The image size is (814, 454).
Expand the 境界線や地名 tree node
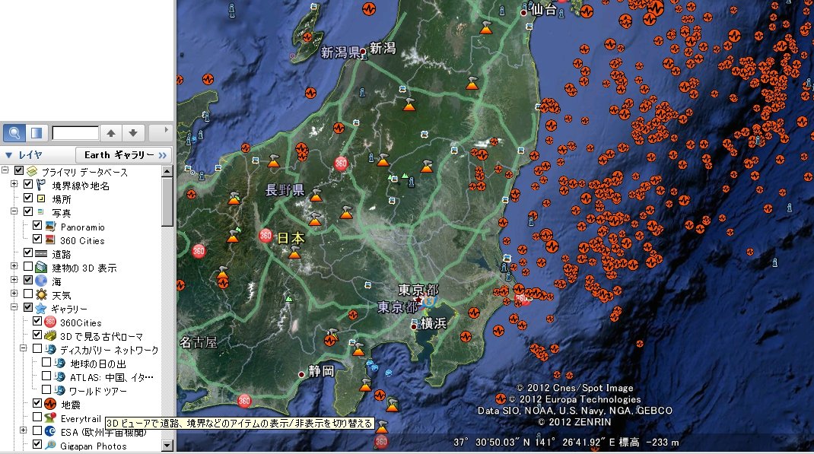[x=14, y=185]
